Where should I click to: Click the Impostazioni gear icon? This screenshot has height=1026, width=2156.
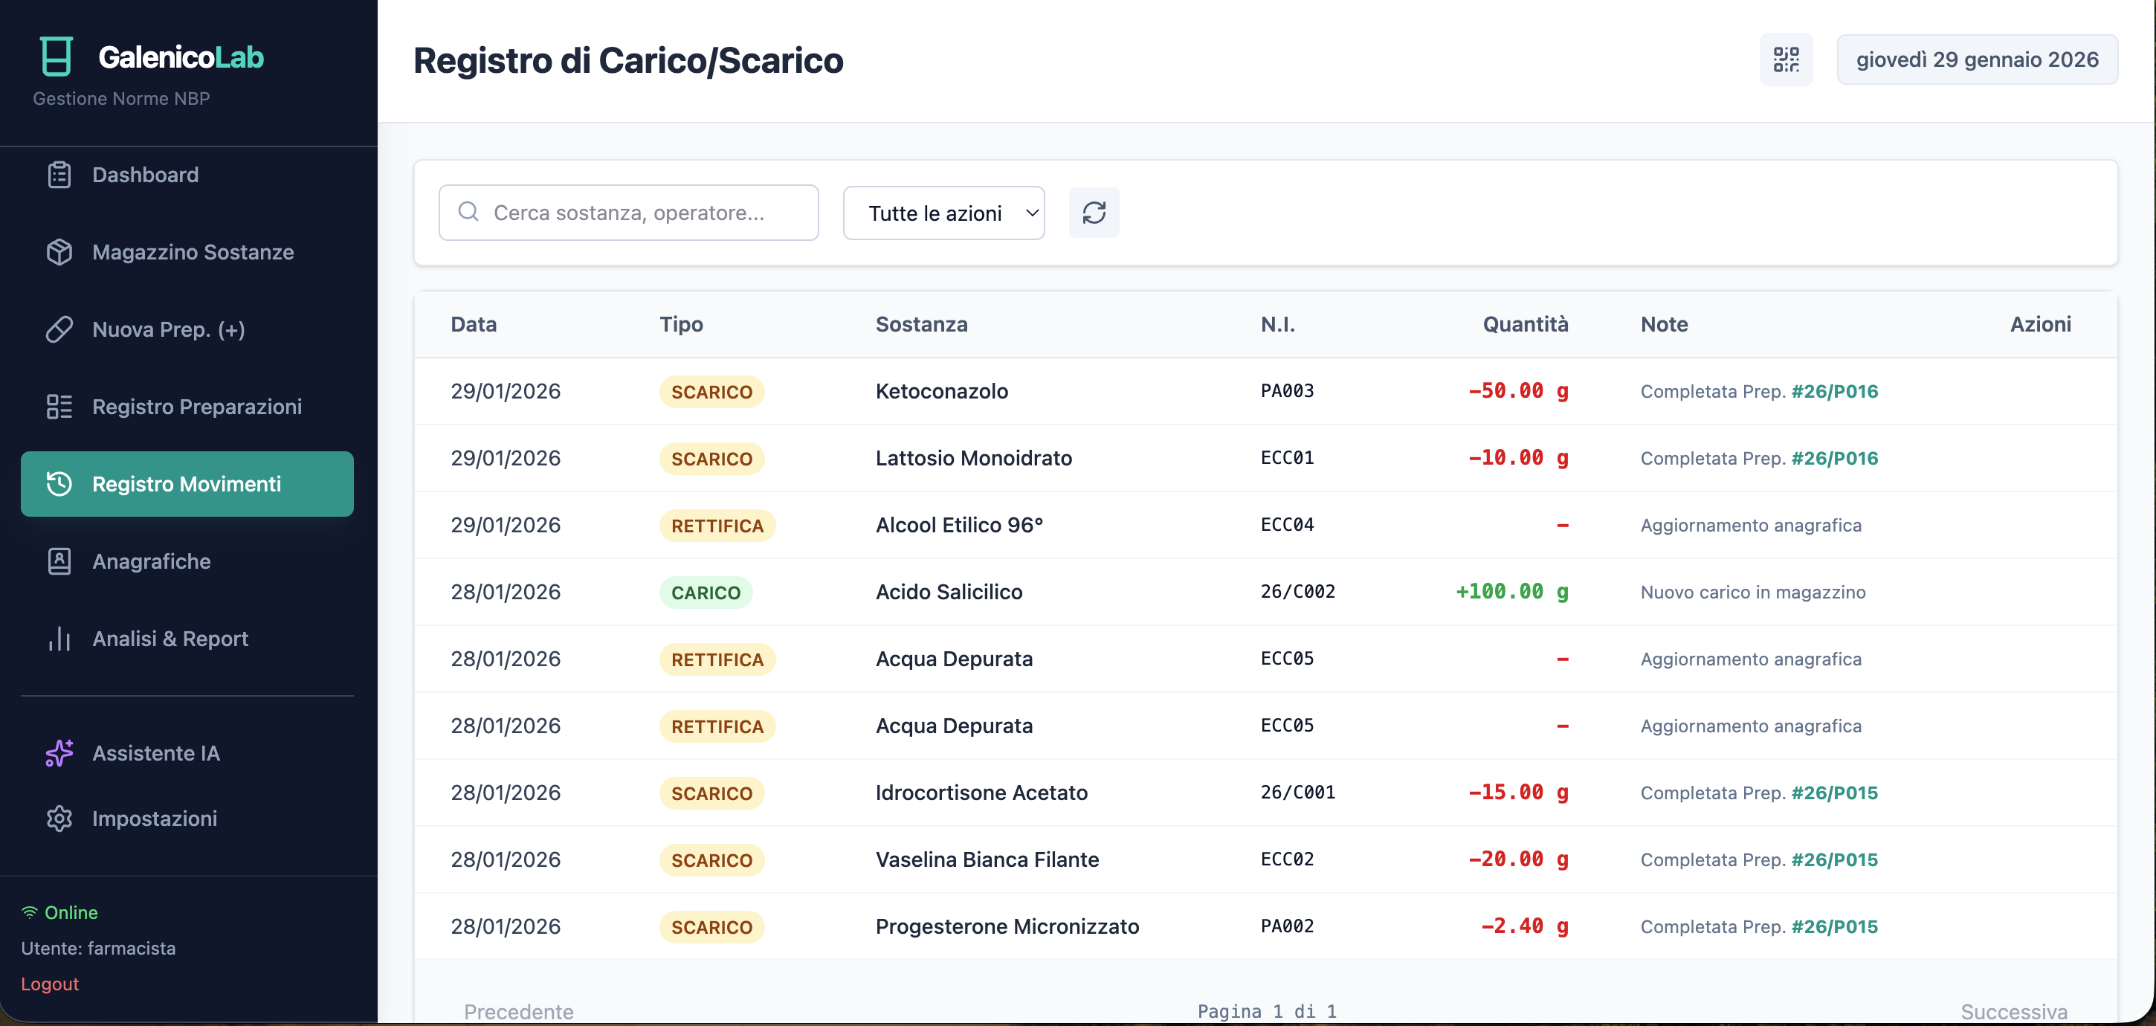pyautogui.click(x=59, y=819)
